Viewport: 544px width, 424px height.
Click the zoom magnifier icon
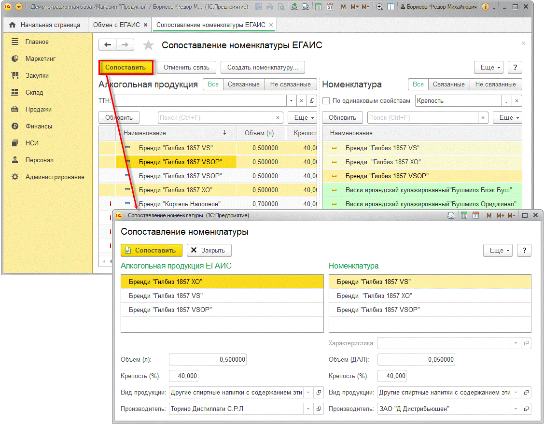coord(379,7)
